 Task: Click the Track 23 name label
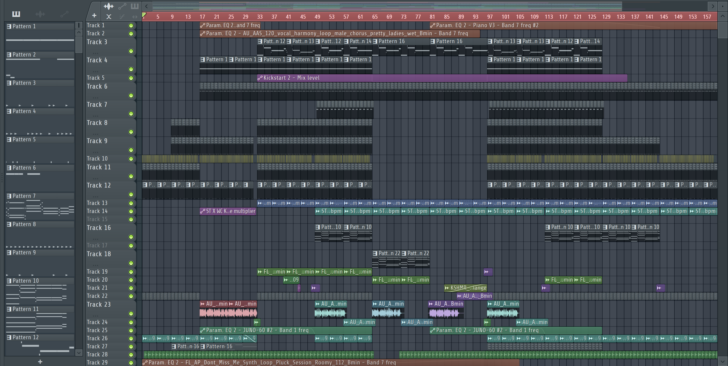99,304
